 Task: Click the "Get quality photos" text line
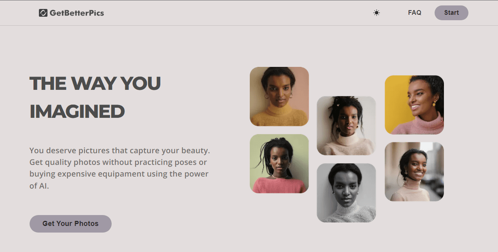pyautogui.click(x=118, y=162)
